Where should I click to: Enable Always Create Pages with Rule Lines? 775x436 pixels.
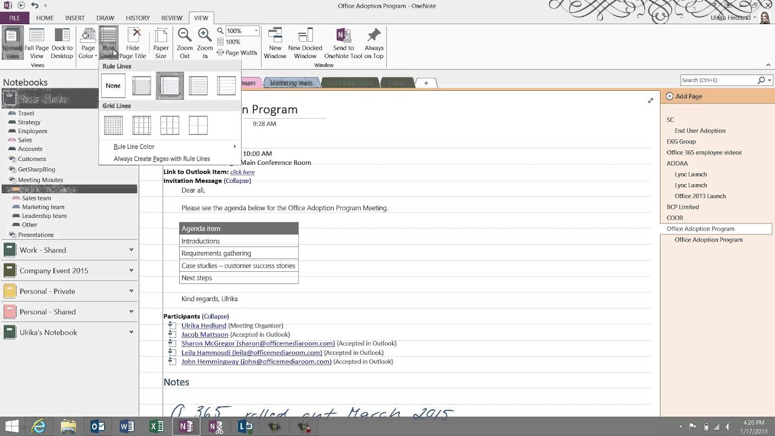click(x=162, y=159)
